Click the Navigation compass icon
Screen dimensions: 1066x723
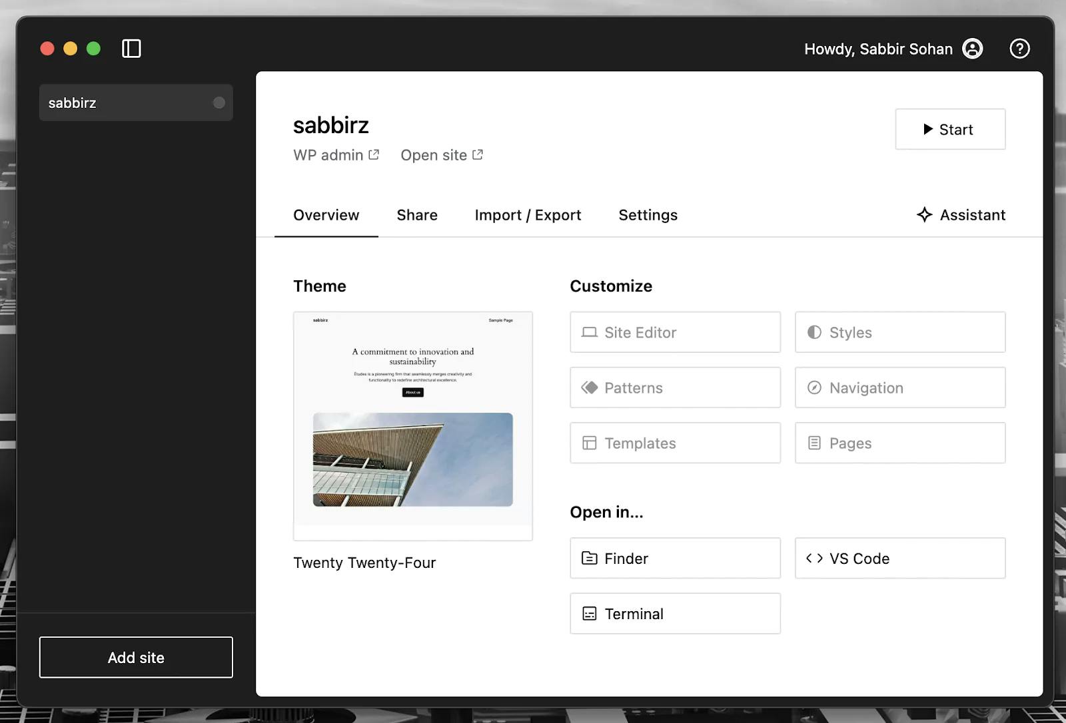click(x=814, y=387)
